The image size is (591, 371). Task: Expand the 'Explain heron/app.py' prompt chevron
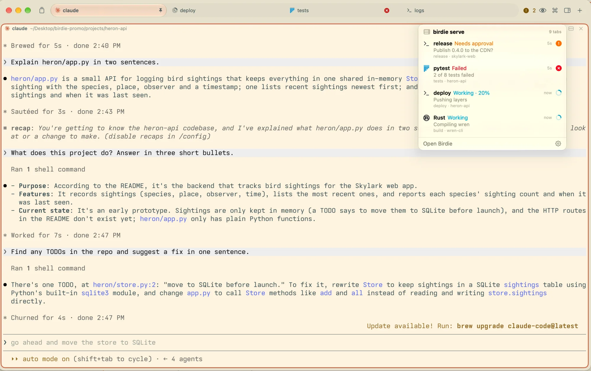click(x=5, y=62)
